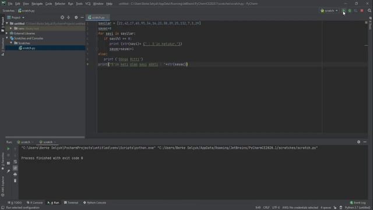Open the Edit menu
Image resolution: width=373 pixels, height=210 pixels.
[x=18, y=4]
